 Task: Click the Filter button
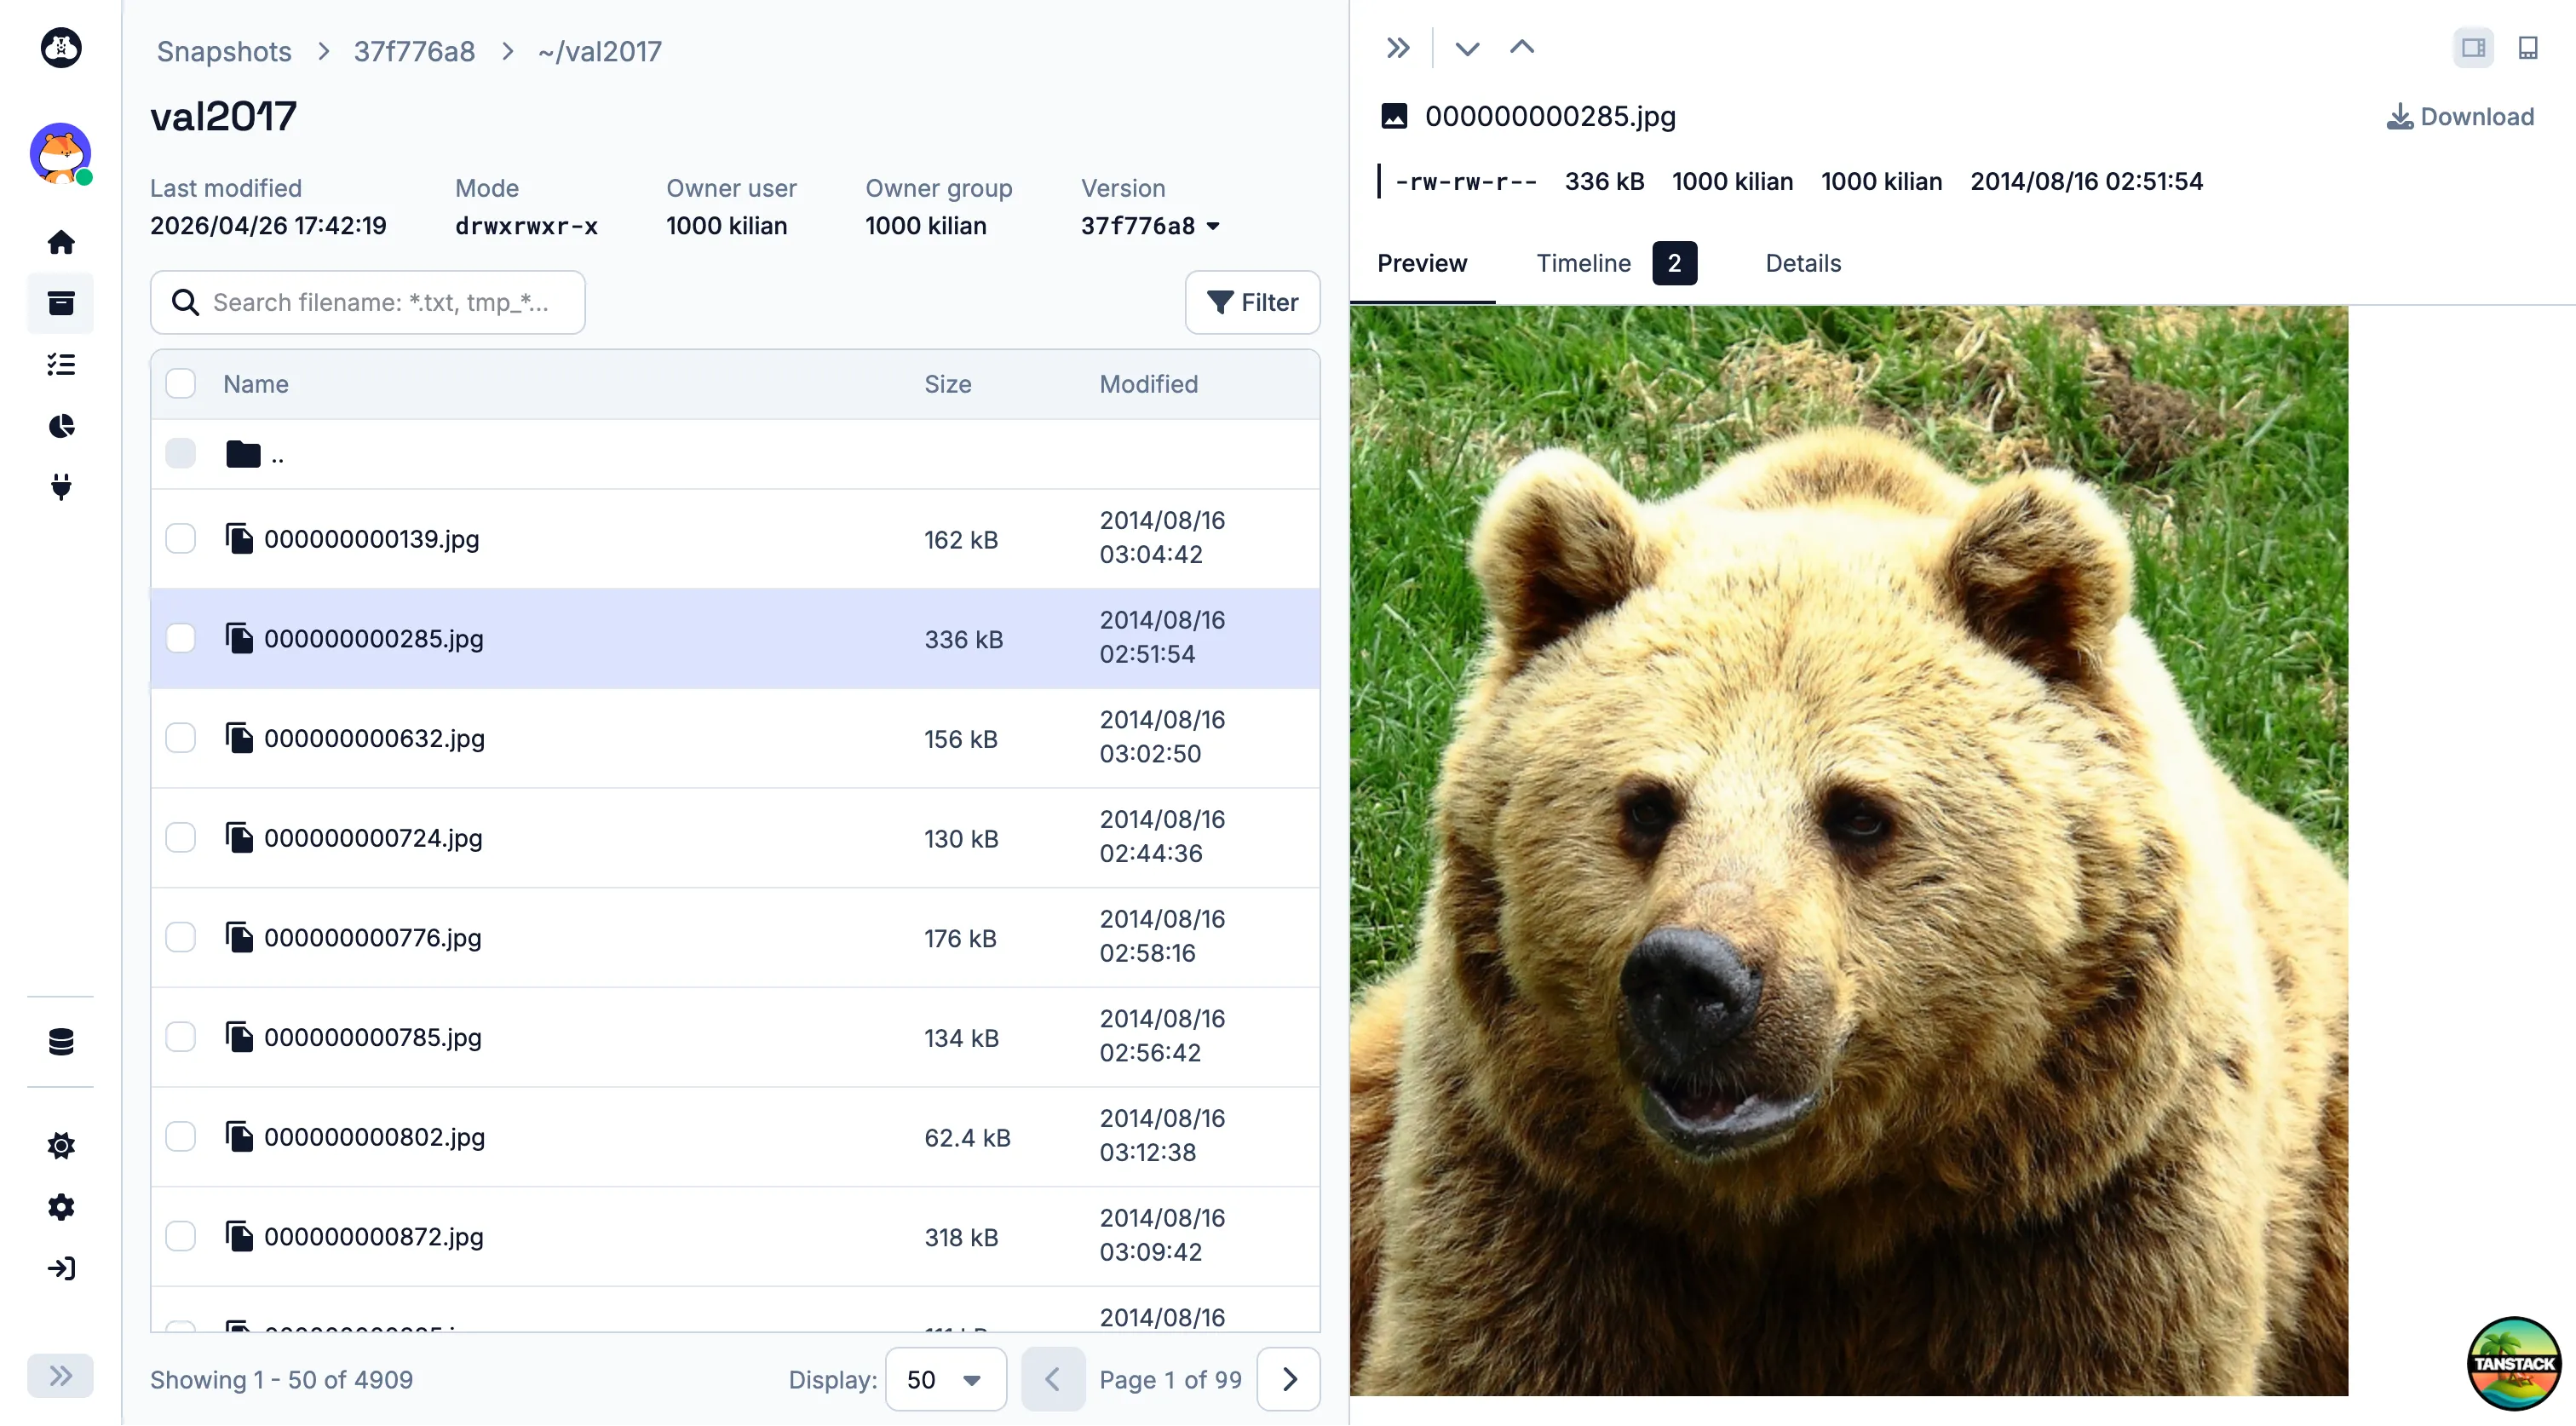click(x=1252, y=302)
